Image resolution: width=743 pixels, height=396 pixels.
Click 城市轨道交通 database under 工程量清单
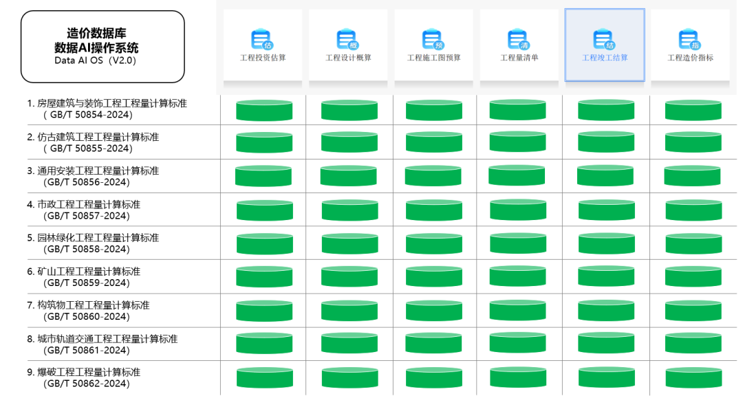[518, 343]
